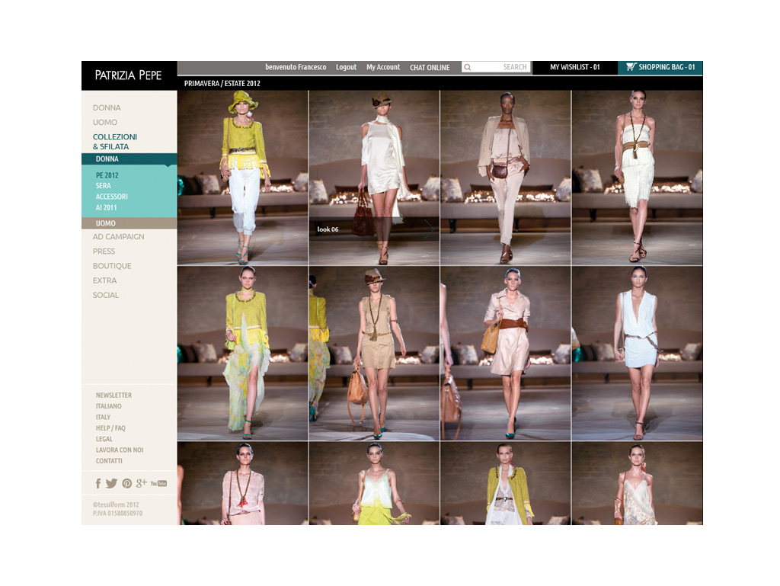The width and height of the screenshot is (780, 586).
Task: Open pink blouse with tassel necklace look
Action: pos(243,483)
